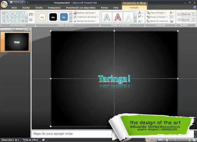This screenshot has width=197, height=142.
Task: Insert a text box from Insertar formas
Action: (x=31, y=20)
